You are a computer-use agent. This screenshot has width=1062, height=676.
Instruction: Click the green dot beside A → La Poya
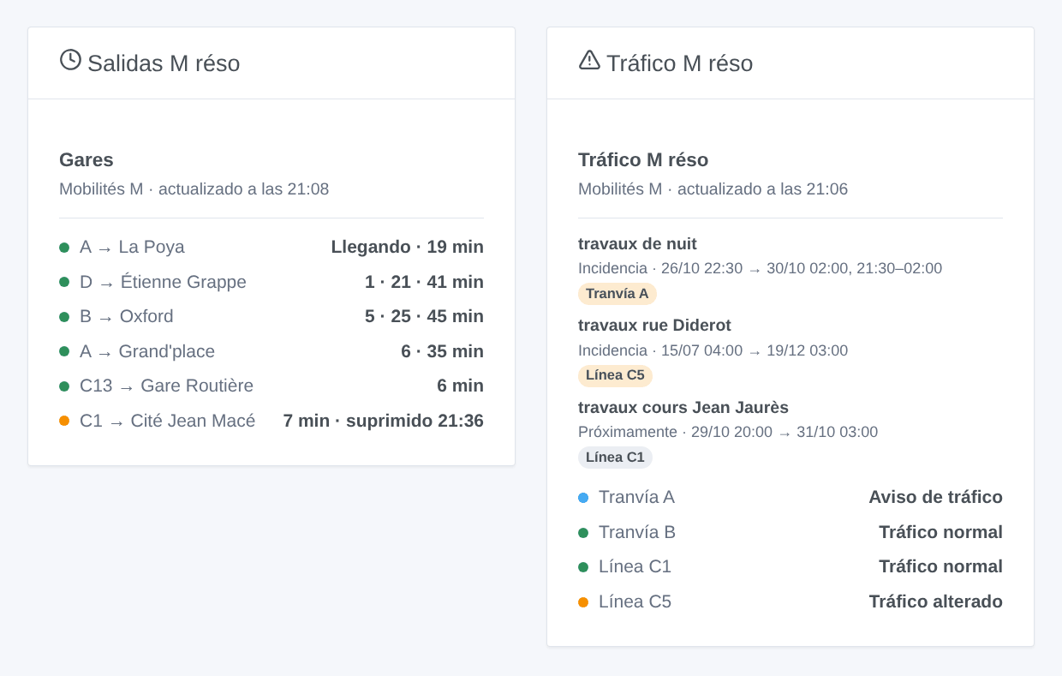(x=64, y=248)
